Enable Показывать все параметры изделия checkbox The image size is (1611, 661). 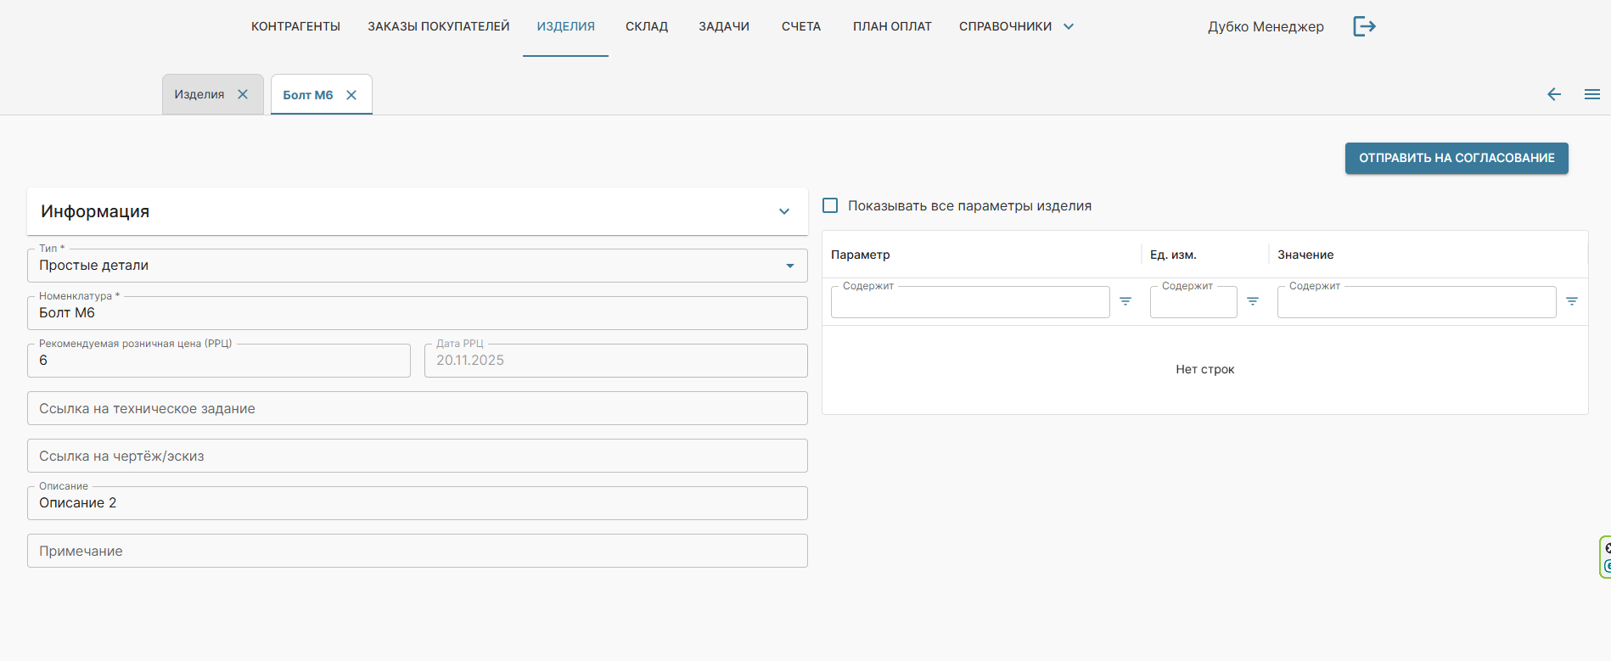tap(830, 205)
